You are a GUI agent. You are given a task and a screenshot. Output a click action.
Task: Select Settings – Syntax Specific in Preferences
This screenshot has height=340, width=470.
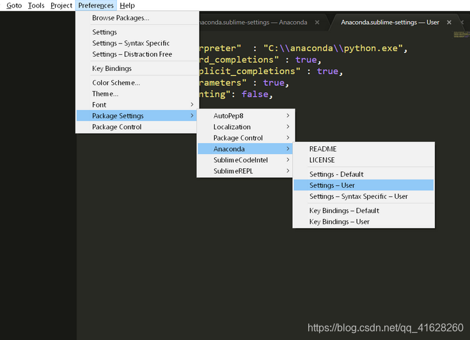point(137,43)
